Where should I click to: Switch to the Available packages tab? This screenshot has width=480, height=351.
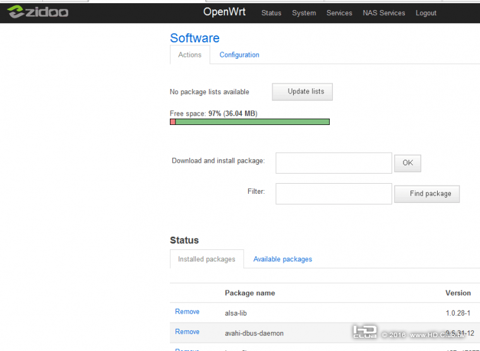(x=282, y=259)
